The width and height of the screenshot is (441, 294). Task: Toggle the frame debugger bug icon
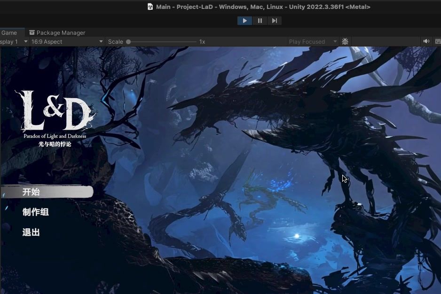pos(345,41)
